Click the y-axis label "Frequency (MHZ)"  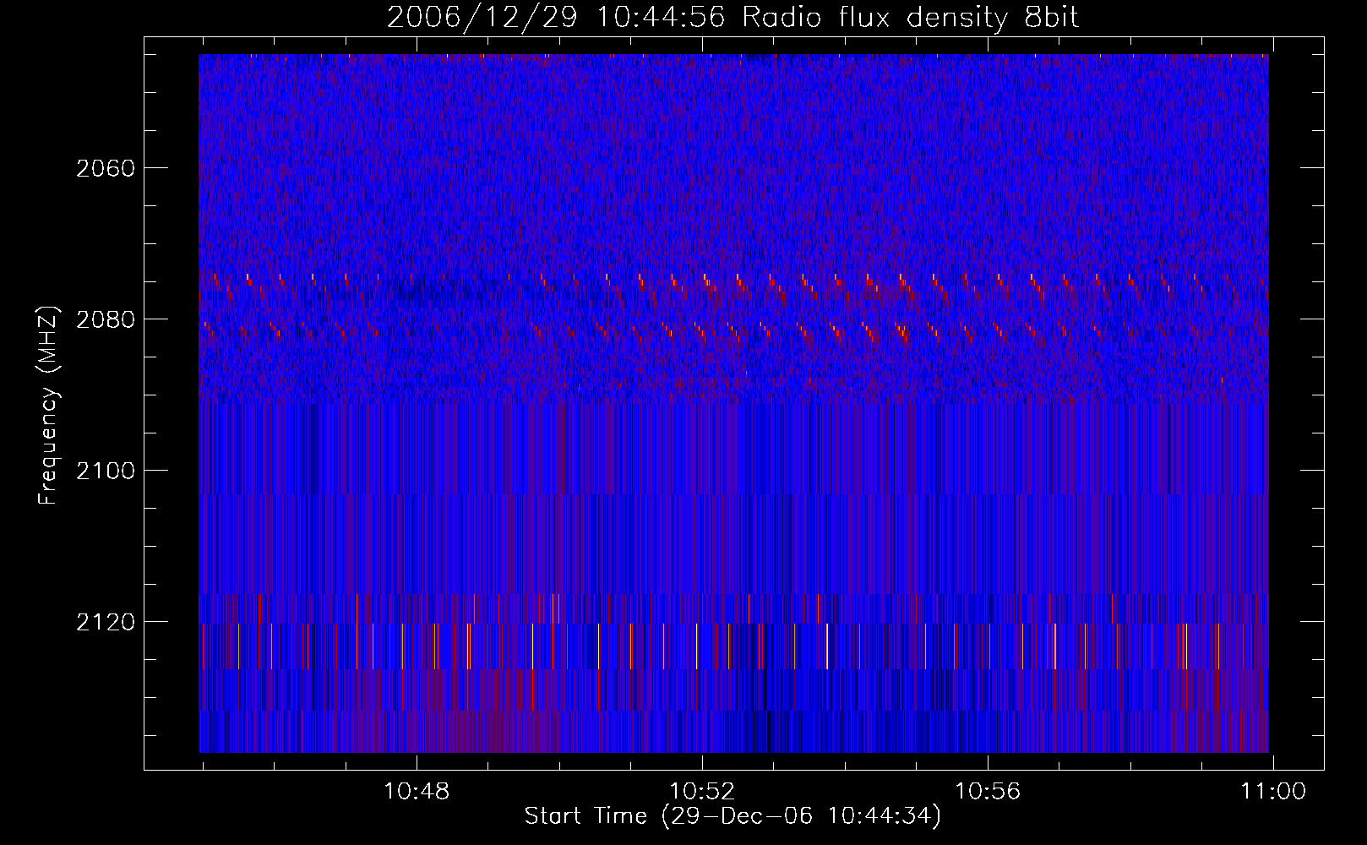pos(48,406)
